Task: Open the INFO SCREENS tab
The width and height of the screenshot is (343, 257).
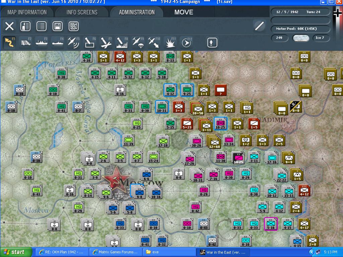Action: click(82, 12)
